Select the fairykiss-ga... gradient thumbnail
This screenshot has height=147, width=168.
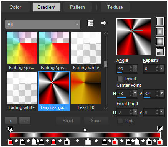click(54, 88)
